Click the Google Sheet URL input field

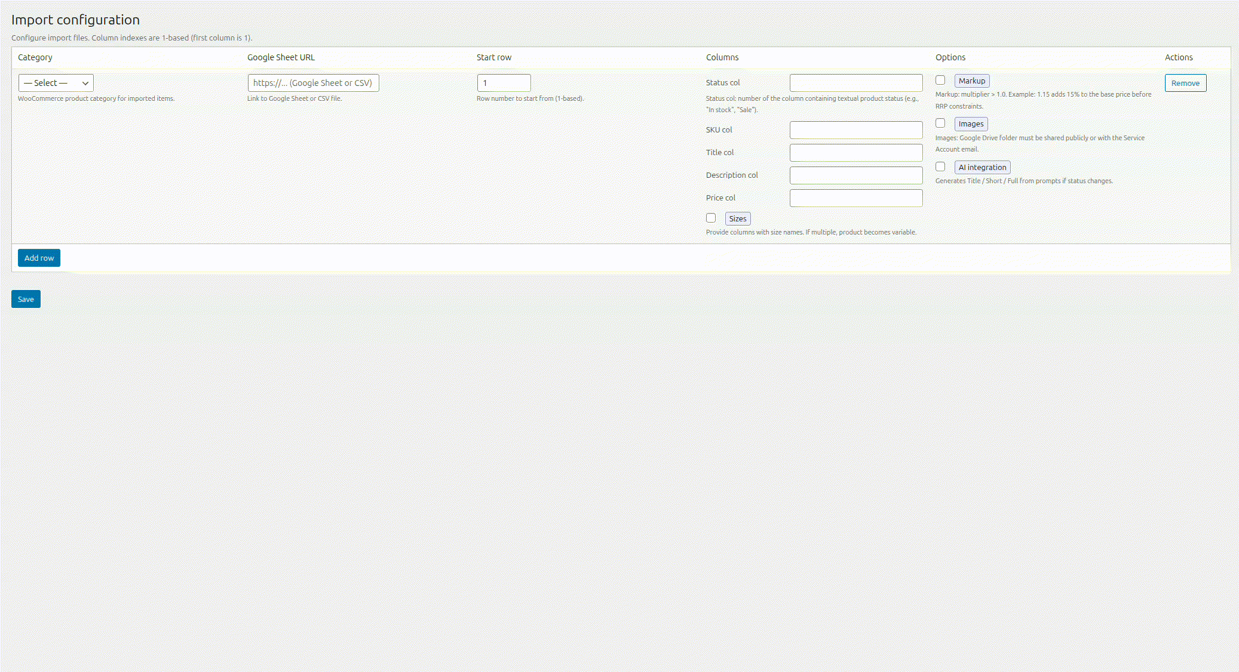click(x=313, y=82)
